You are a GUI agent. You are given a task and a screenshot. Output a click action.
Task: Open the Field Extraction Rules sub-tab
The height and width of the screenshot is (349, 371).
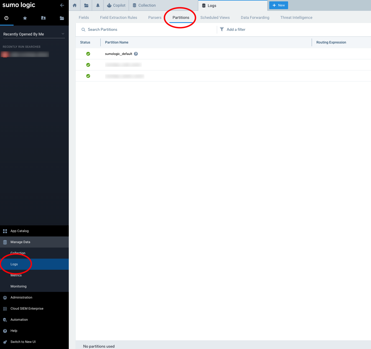[x=119, y=17]
